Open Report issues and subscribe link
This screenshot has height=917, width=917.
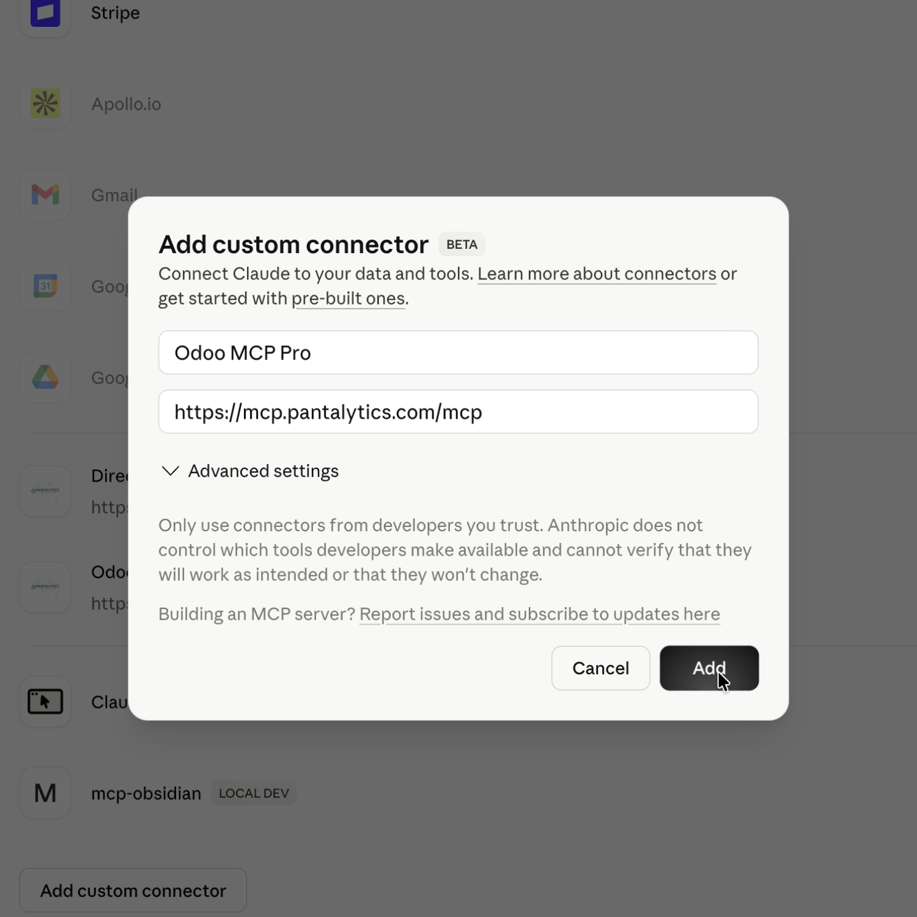pyautogui.click(x=539, y=614)
